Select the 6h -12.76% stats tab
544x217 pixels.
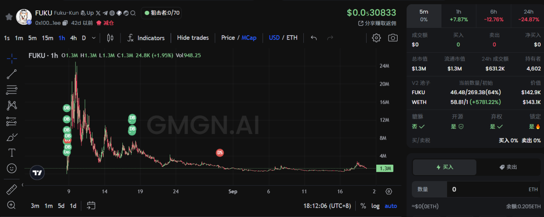tap(494, 15)
